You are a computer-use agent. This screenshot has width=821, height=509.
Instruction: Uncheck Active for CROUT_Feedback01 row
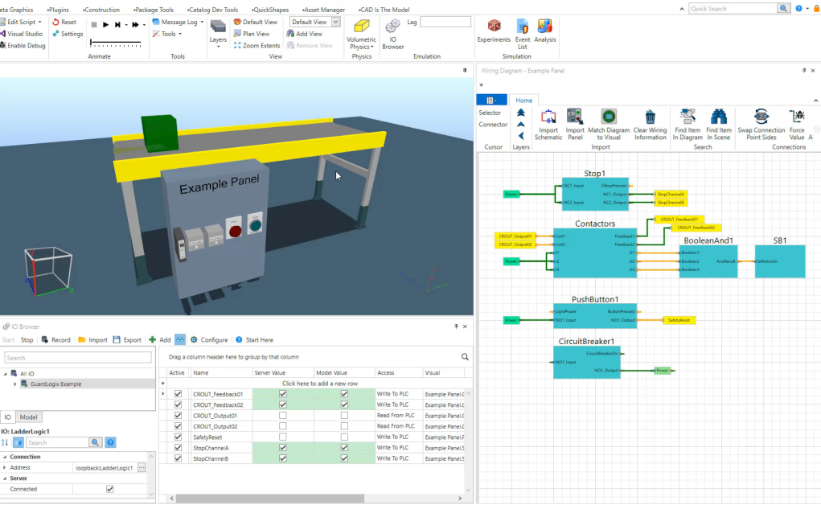tap(178, 395)
